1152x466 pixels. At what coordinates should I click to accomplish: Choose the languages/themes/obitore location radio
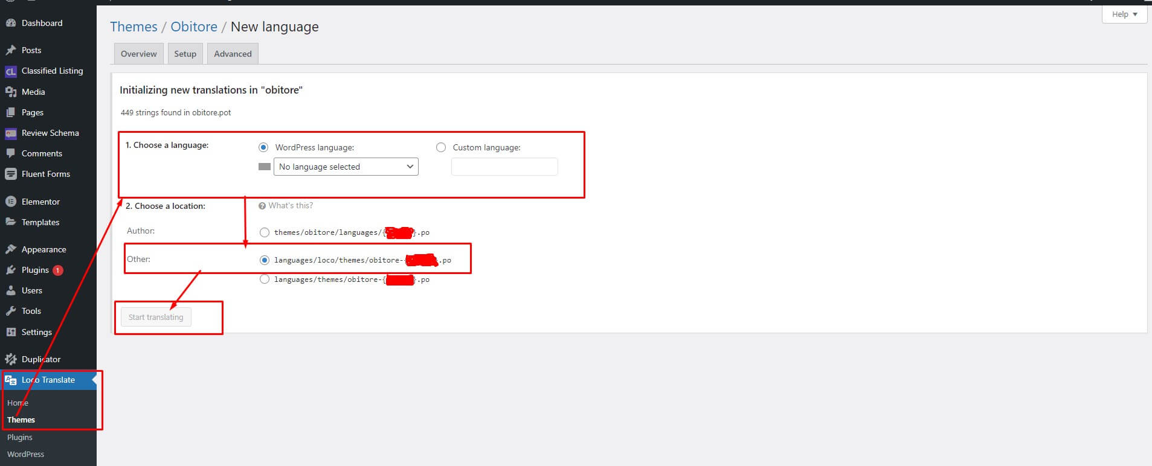(265, 279)
